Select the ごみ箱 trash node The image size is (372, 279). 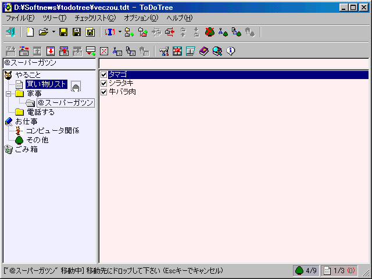26,149
